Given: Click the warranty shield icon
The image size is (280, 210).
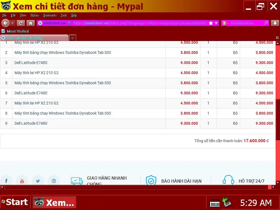Looking at the screenshot, I should (x=151, y=180).
